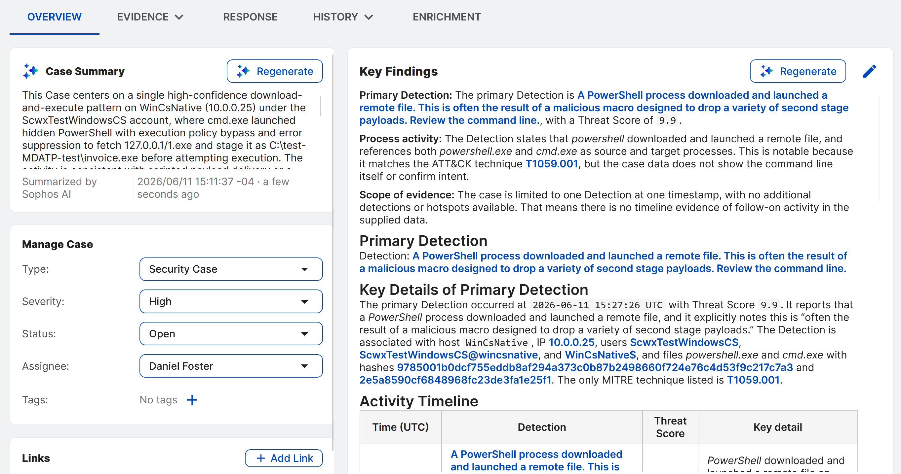Select the 'Threat Score' column header
Screen dimensions: 901x474
click(x=670, y=427)
